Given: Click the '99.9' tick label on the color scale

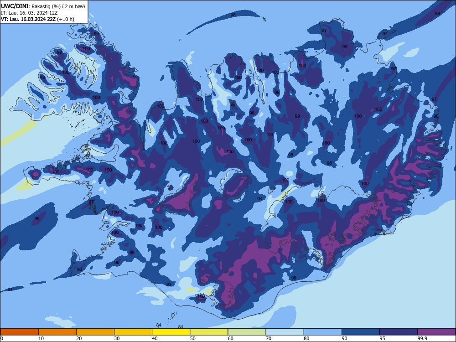Looking at the screenshot, I should point(423,338).
